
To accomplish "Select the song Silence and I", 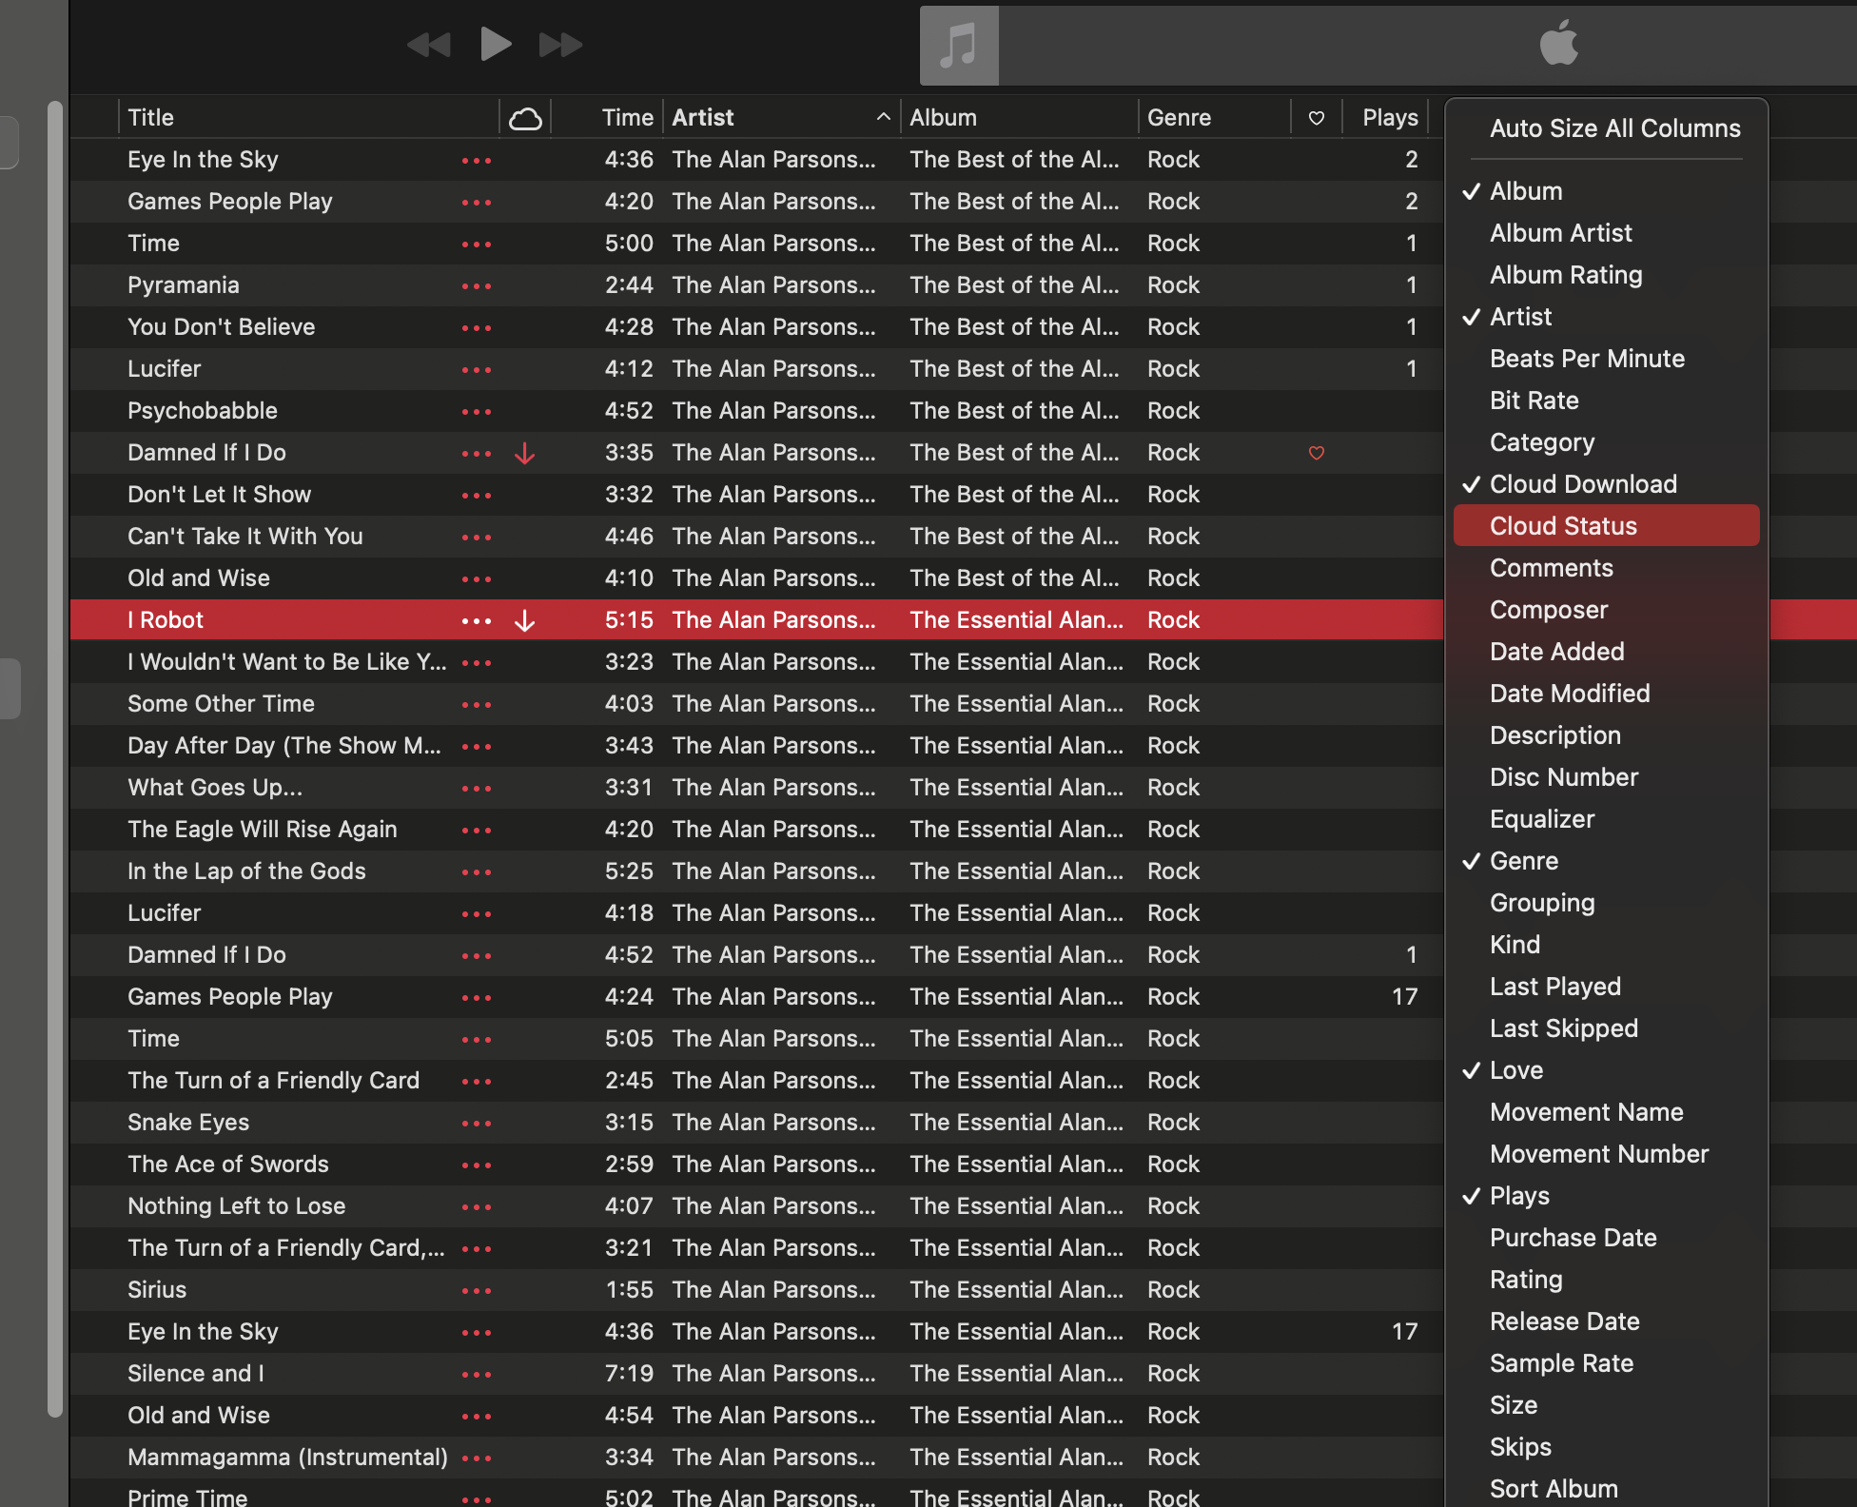I will pyautogui.click(x=196, y=1374).
